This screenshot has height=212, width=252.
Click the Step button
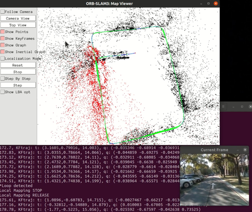coord(18,85)
